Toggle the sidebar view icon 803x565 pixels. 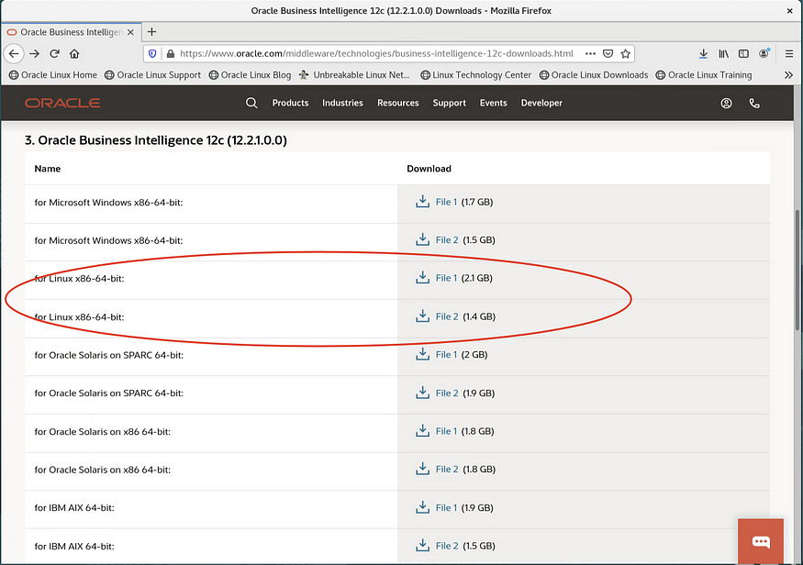click(743, 54)
